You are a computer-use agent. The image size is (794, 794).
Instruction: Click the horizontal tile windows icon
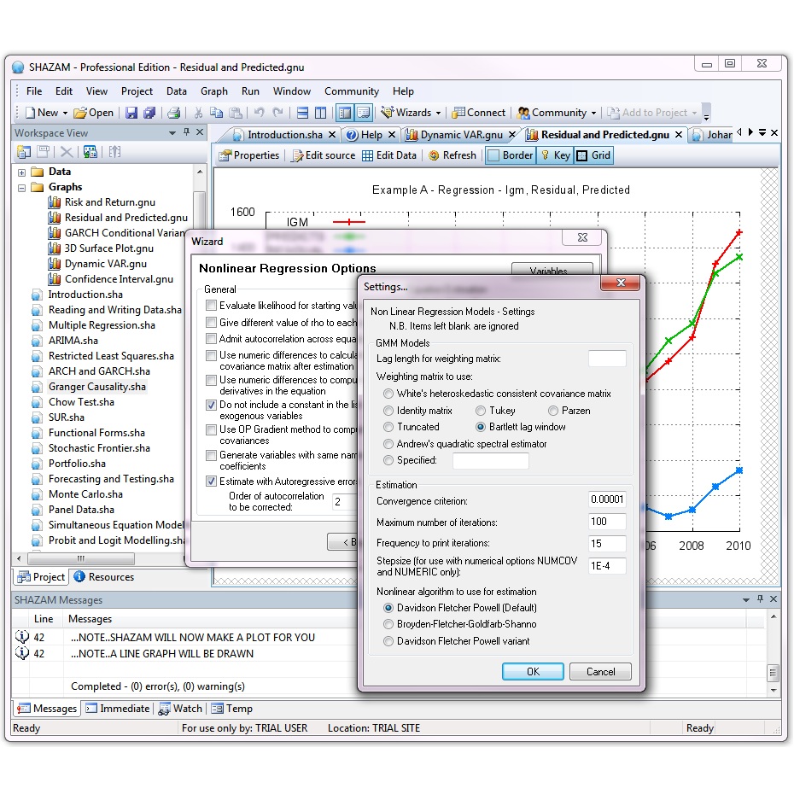click(302, 113)
